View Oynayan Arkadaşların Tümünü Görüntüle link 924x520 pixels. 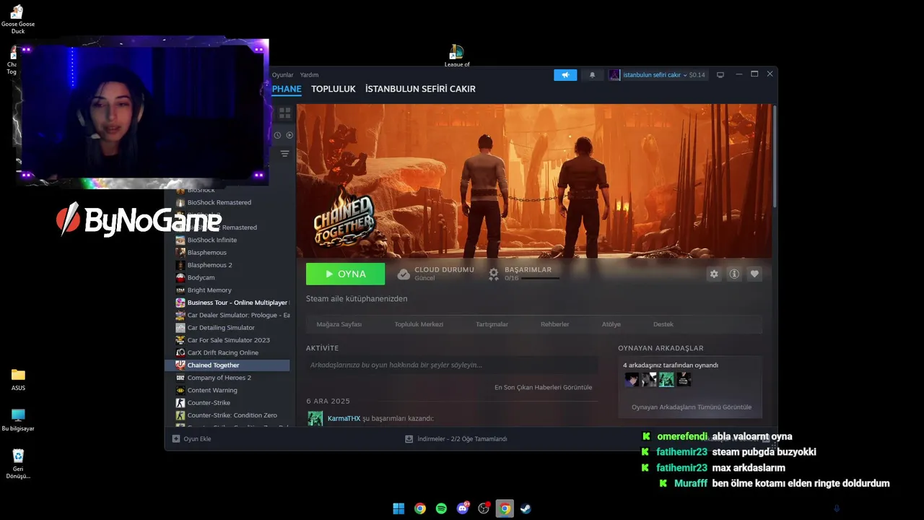click(692, 407)
